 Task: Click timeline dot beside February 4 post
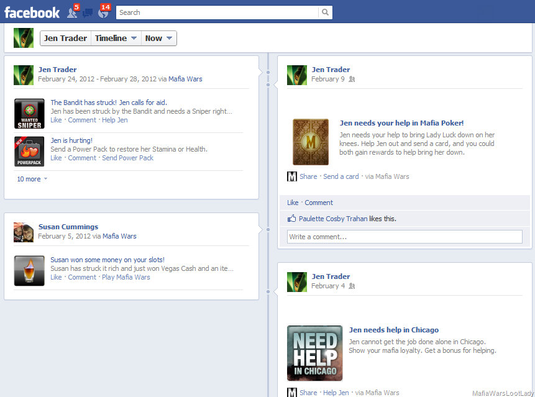(x=268, y=291)
